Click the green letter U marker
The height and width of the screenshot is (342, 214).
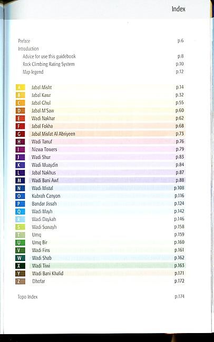[x=21, y=243]
